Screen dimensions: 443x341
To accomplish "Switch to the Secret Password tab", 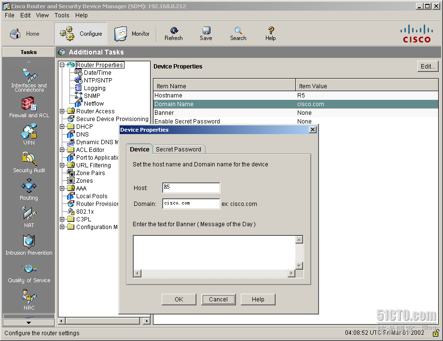I will [x=179, y=150].
